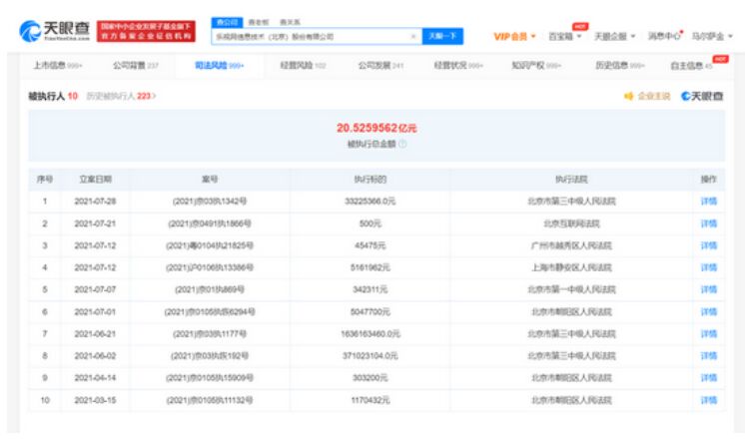Clear the search box with X icon
745x443 pixels.
413,37
